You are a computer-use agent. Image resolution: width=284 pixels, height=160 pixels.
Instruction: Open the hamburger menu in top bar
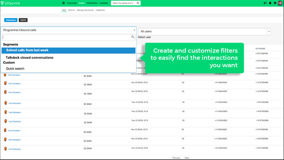(64, 3)
